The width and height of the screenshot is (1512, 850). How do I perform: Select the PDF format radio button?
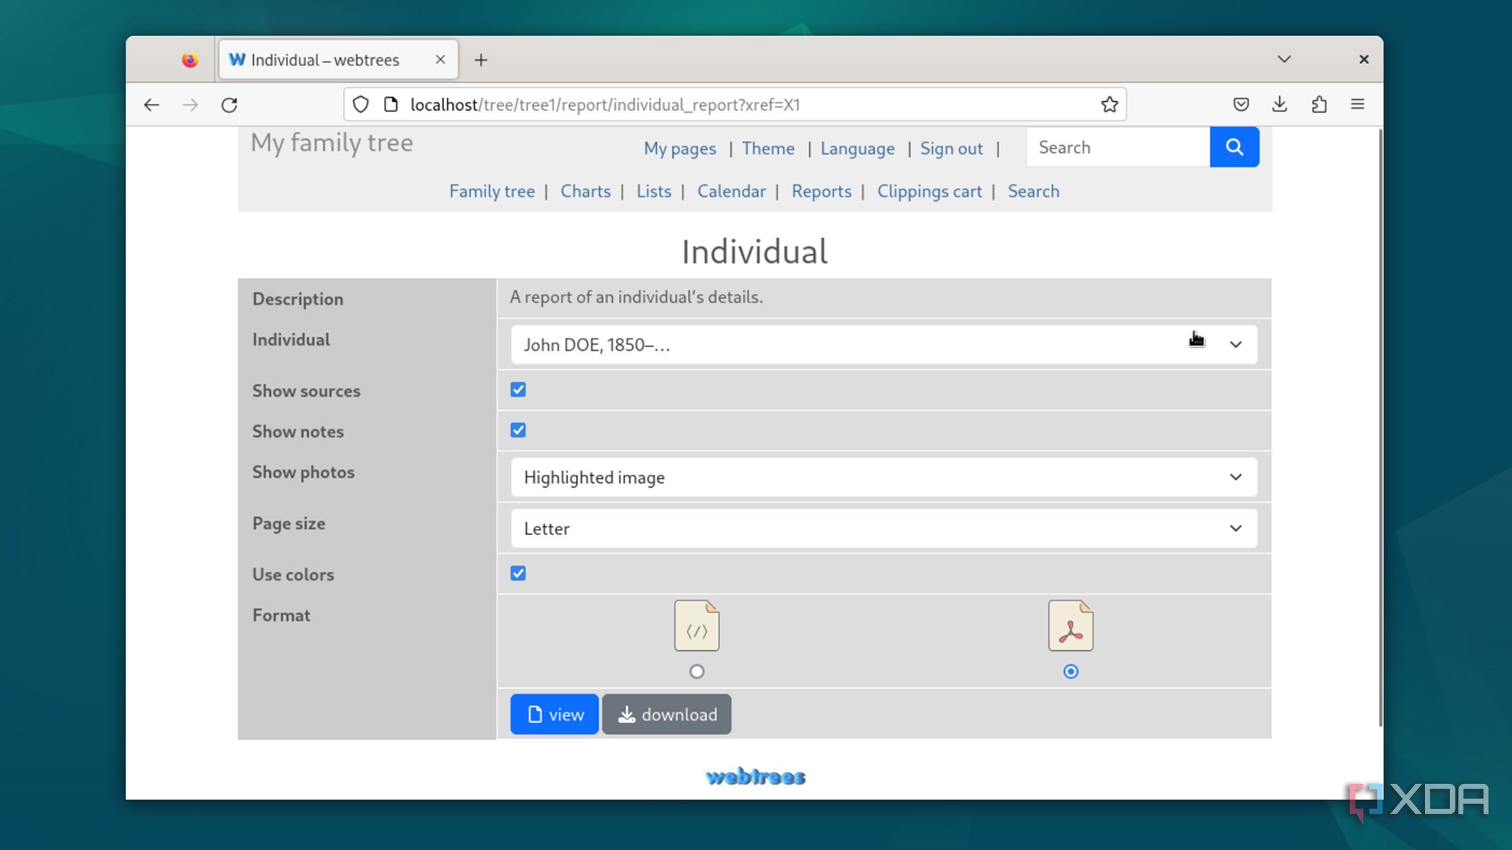[1071, 671]
